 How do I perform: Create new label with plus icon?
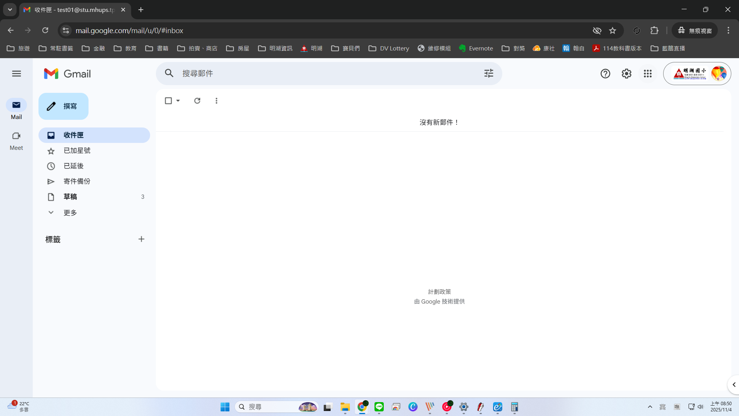point(141,239)
